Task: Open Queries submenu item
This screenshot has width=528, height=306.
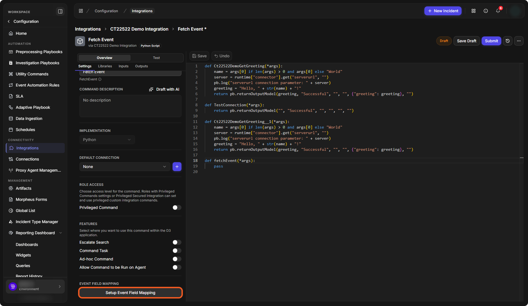Action: coord(23,266)
